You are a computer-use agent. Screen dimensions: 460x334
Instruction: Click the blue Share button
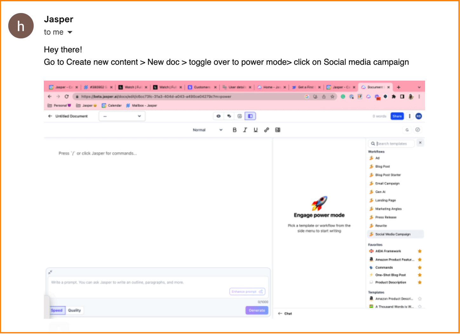397,116
